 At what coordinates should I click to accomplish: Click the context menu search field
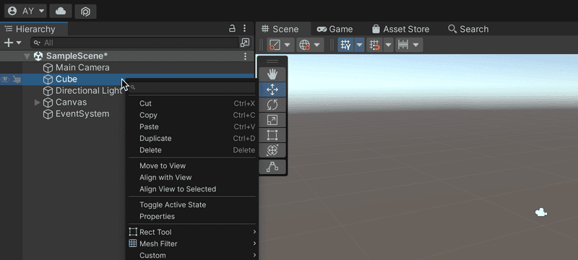click(192, 87)
